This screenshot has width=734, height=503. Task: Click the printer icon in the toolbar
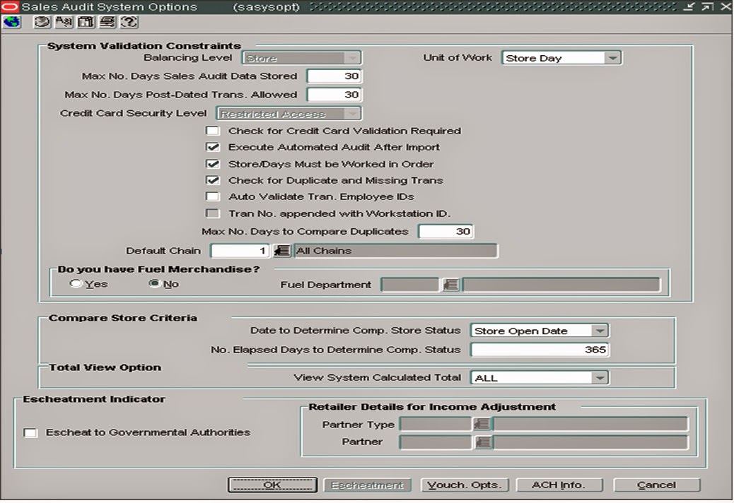[106, 22]
